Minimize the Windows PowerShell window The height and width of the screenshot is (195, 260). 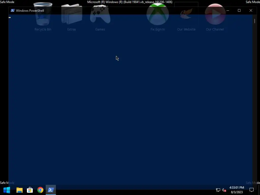pyautogui.click(x=228, y=10)
